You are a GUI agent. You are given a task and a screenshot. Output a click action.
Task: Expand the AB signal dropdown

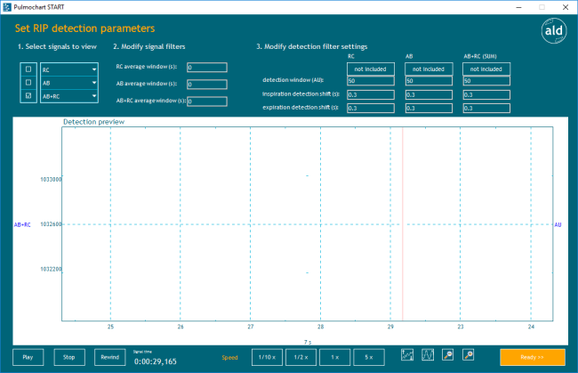(x=93, y=82)
